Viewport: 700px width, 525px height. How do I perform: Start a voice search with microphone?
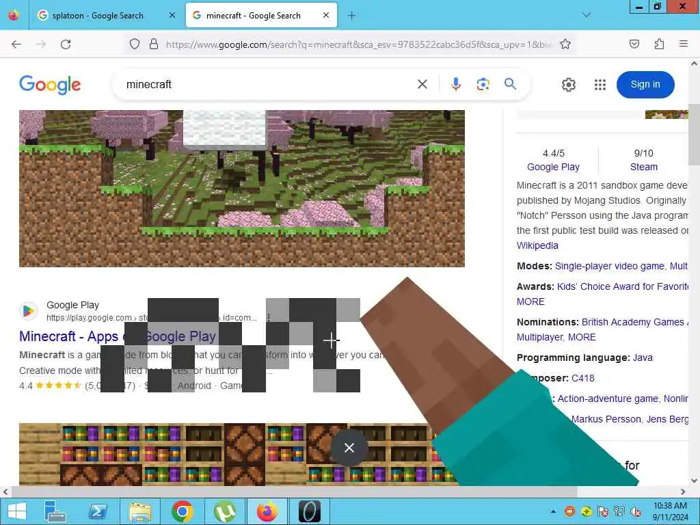455,84
